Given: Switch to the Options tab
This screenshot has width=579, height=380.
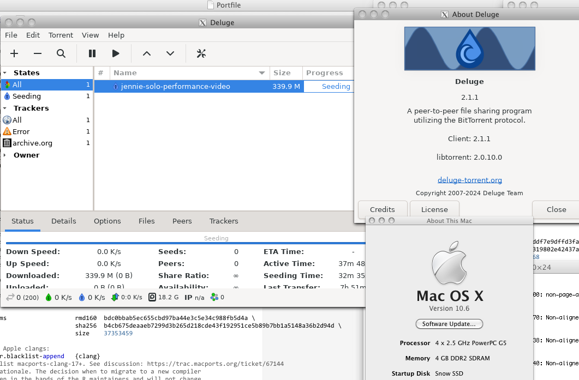Looking at the screenshot, I should pyautogui.click(x=107, y=221).
